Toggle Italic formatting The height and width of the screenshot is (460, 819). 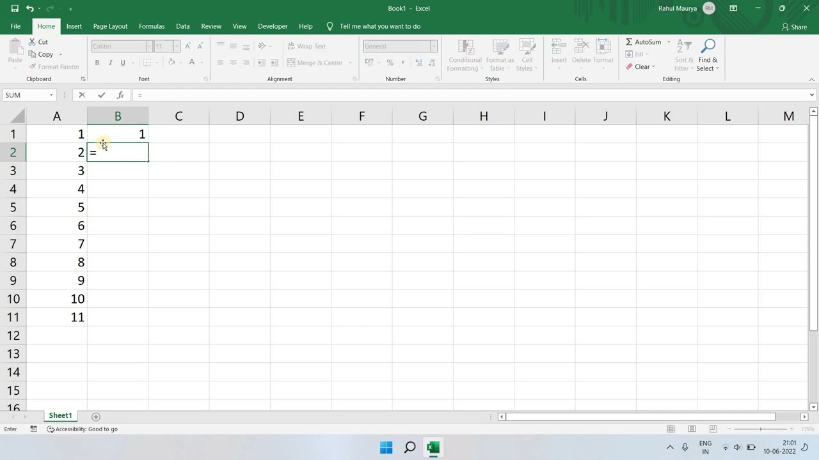(x=110, y=63)
